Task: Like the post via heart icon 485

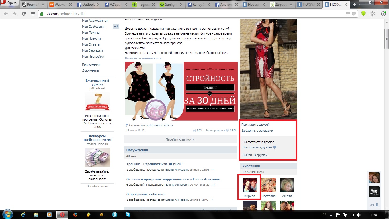Action: [x=227, y=131]
